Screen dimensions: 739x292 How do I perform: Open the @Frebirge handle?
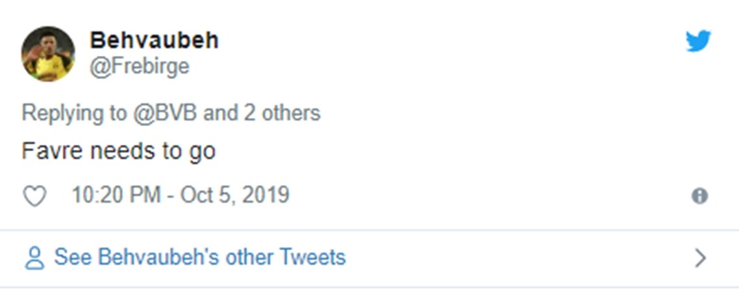click(139, 67)
